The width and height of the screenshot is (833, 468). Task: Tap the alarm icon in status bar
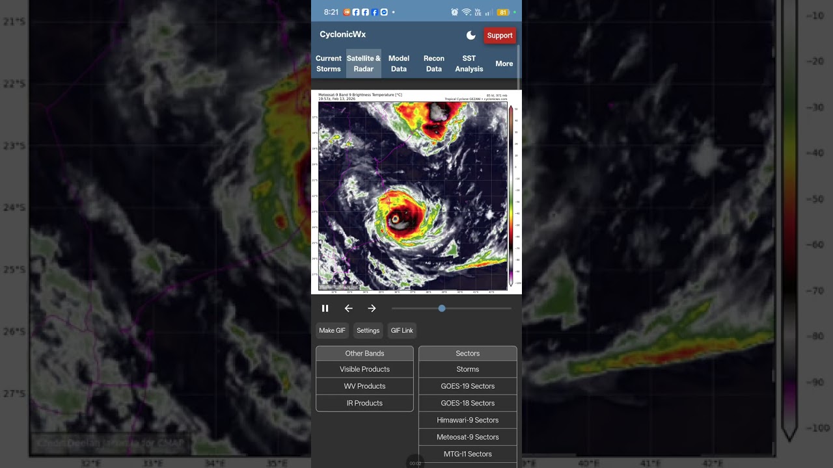[454, 12]
